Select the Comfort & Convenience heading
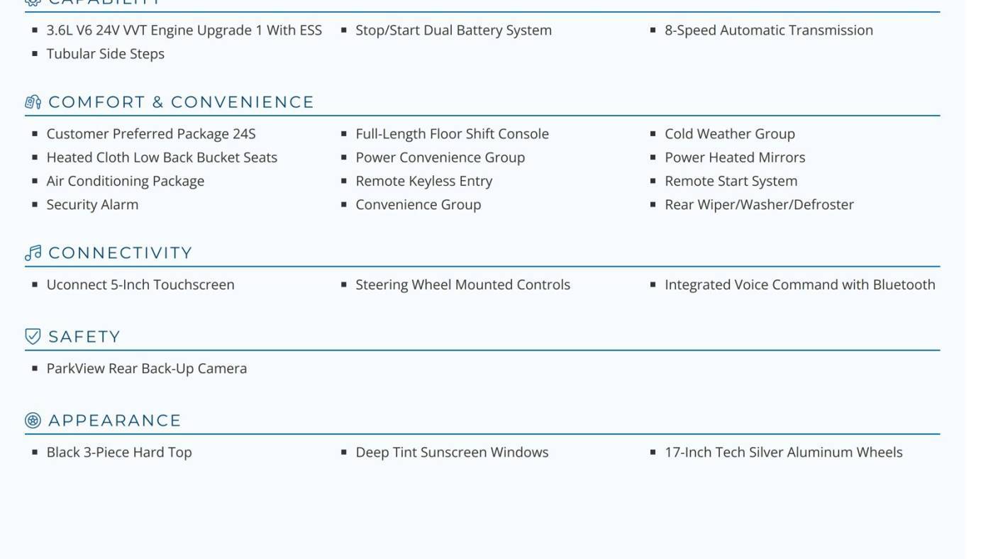Screen dimensions: 993x559 coord(181,102)
